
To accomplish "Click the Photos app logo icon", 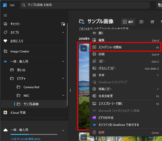I will (5, 5).
